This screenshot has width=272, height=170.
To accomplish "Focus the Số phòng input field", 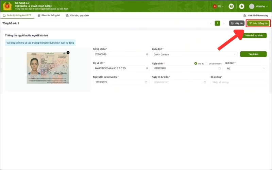I will (x=239, y=82).
